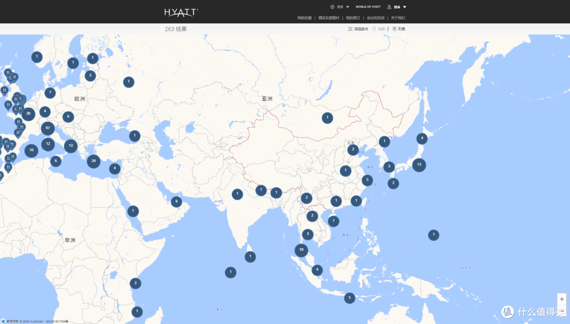
Task: Open the 1 marker near Madagascar
Action: (137, 312)
